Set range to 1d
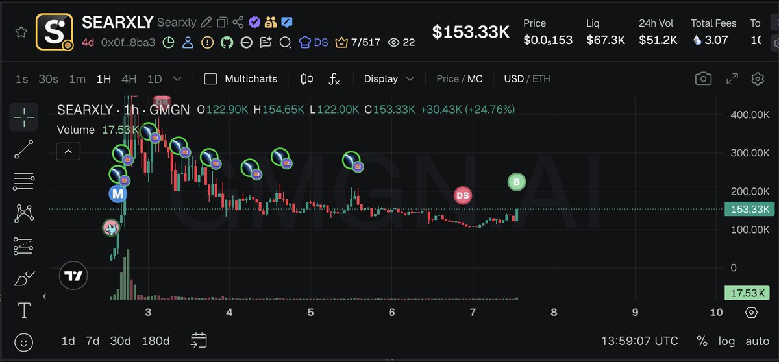 click(68, 341)
